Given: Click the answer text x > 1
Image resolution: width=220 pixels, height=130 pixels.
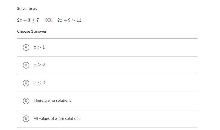Looking at the screenshot, I should pos(39,47).
